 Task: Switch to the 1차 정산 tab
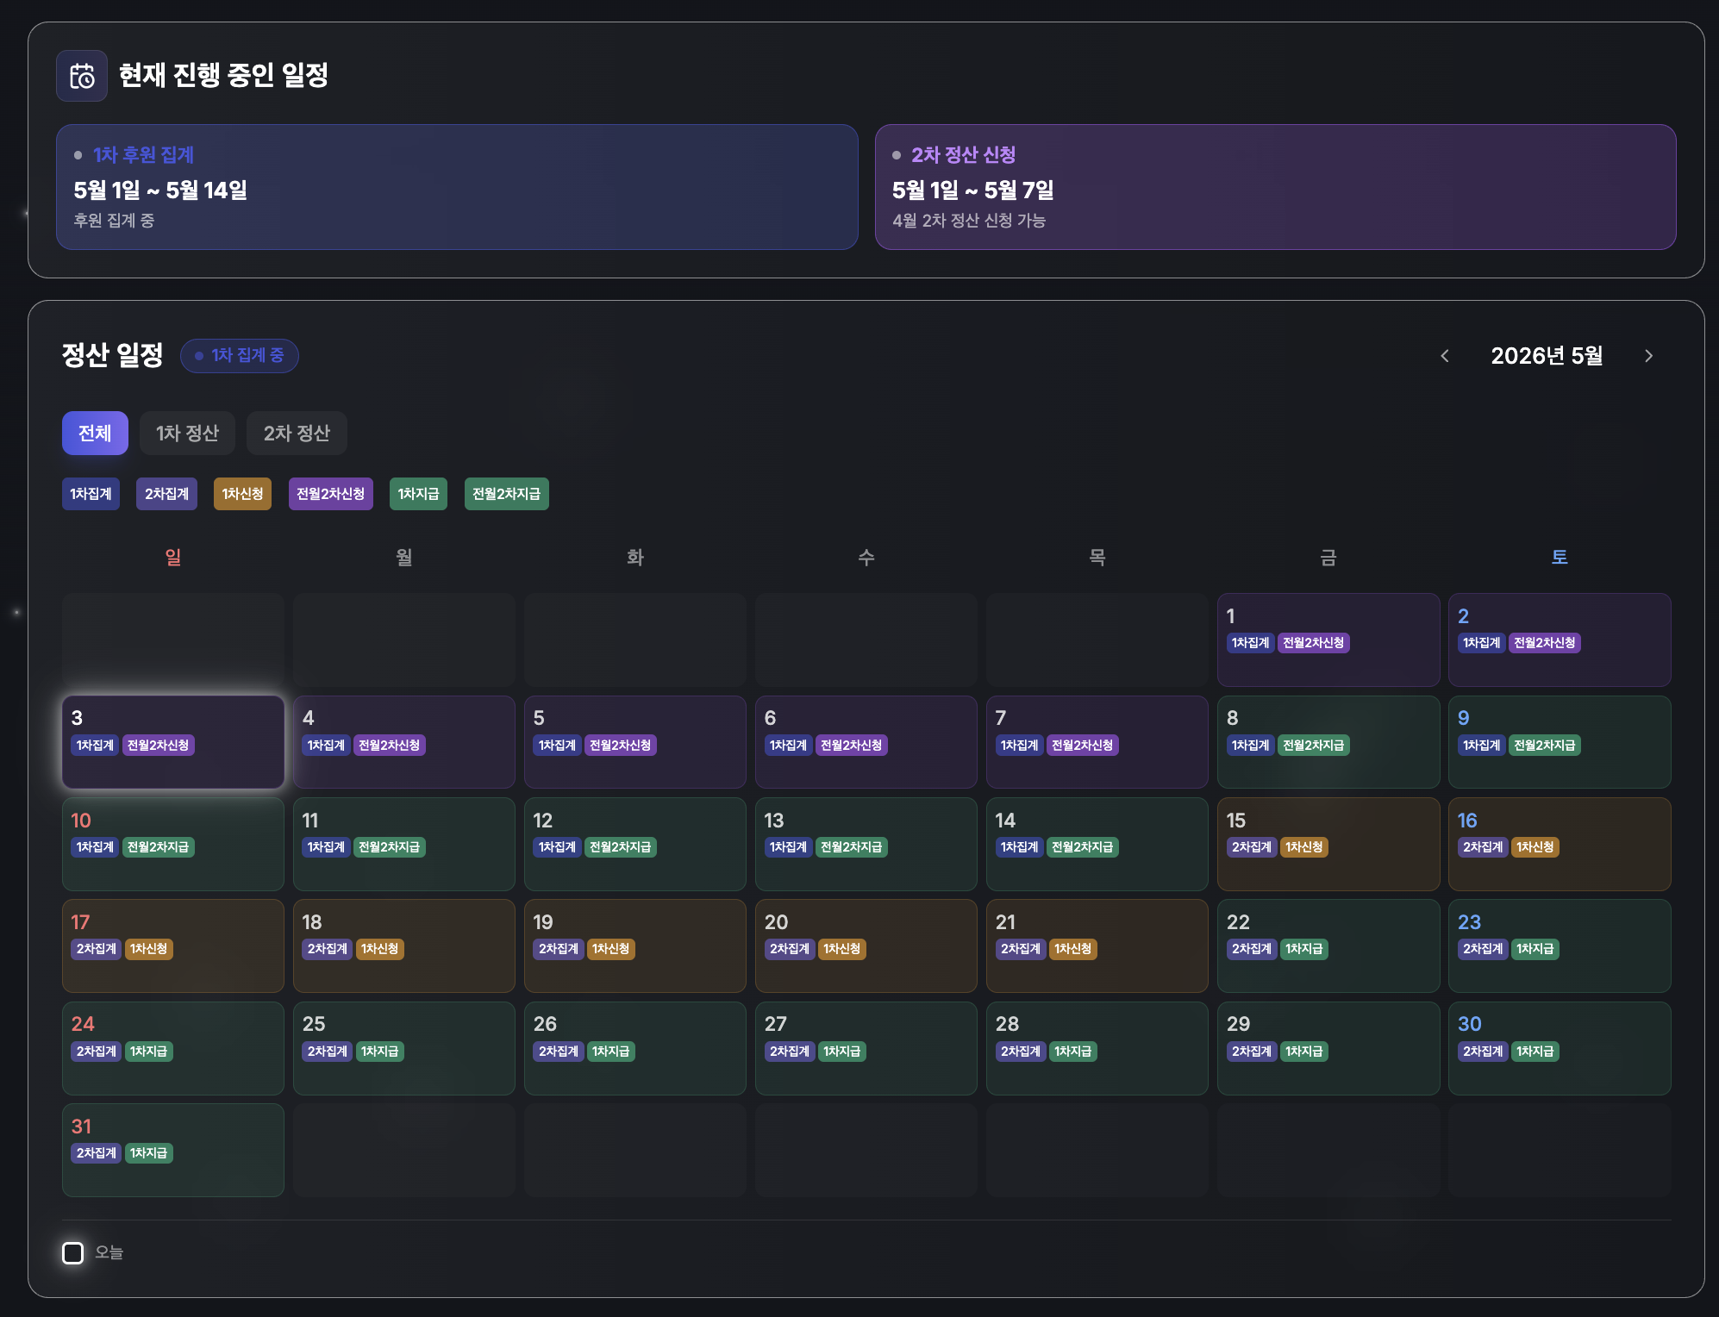coord(187,433)
